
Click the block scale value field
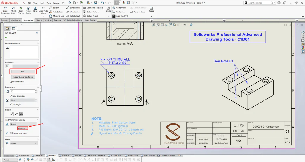22,91
